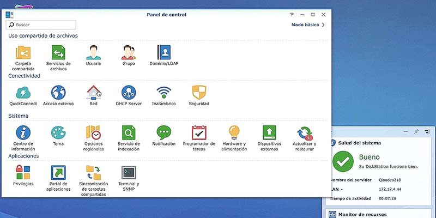Select the Aplicaciones section heading
This screenshot has width=436, height=218.
23,156
